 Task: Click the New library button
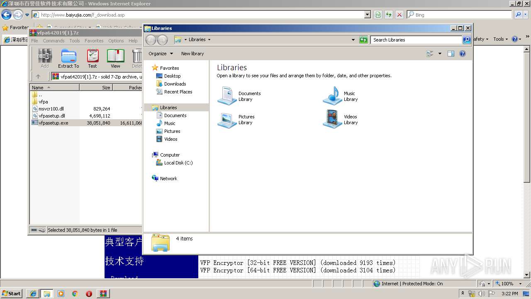point(192,54)
